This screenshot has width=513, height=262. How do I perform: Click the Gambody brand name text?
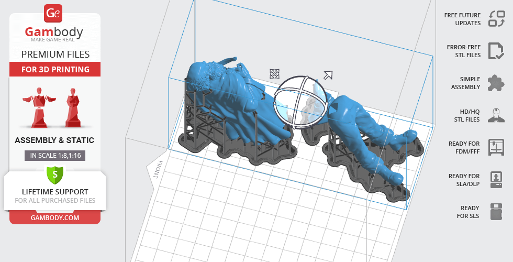(x=54, y=32)
